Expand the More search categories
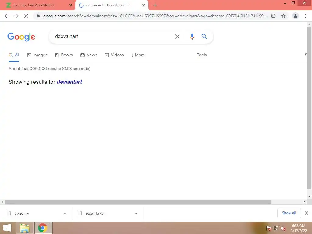Viewport: 312px width, 234px height. [x=138, y=55]
